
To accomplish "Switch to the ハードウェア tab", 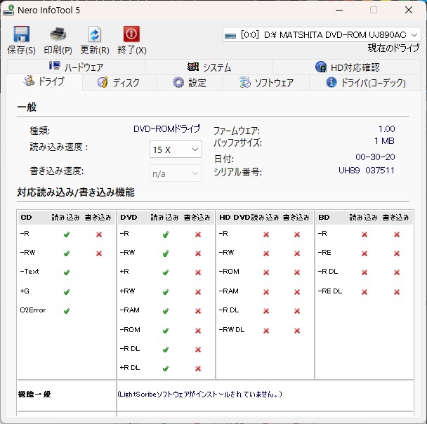I will coord(76,67).
